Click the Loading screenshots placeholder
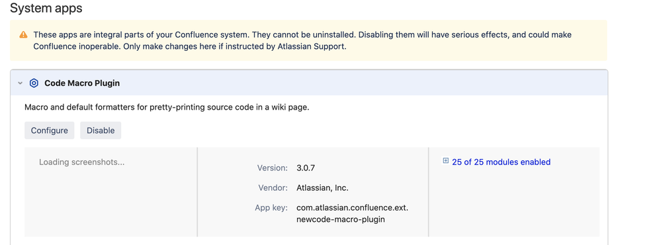 82,162
